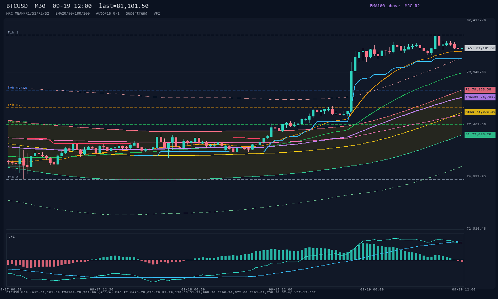Click the BTCUSD symbol in the title
Viewport: 498px width, 299px height.
tap(17, 6)
